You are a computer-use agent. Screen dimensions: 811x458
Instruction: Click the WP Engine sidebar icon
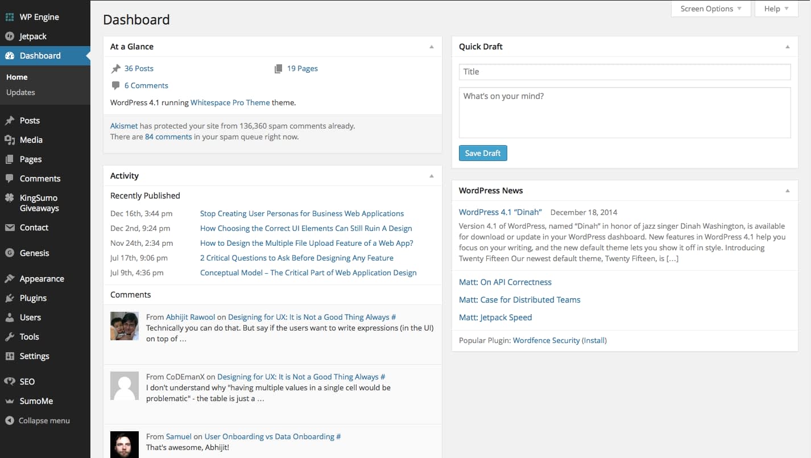[10, 17]
